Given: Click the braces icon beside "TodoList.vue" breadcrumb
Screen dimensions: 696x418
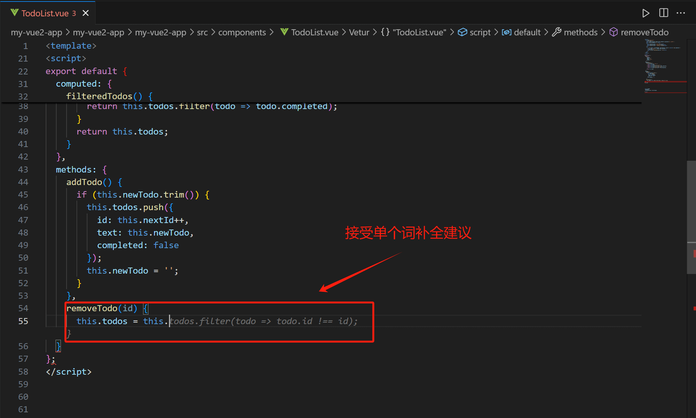Looking at the screenshot, I should point(385,32).
